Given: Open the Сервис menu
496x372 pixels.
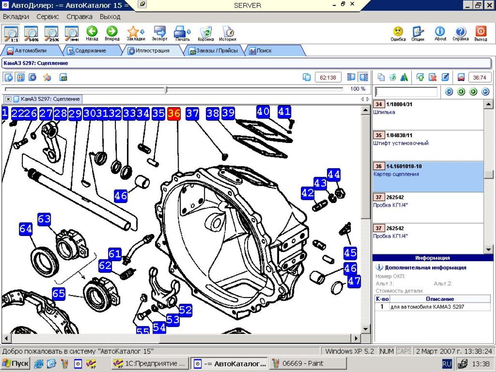Looking at the screenshot, I should tap(48, 17).
